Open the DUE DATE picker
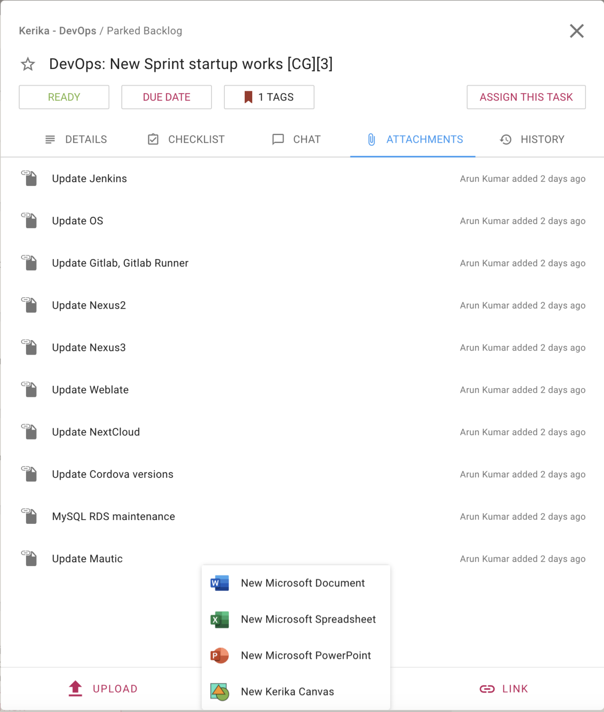Screen dimensions: 604x712 [x=166, y=97]
